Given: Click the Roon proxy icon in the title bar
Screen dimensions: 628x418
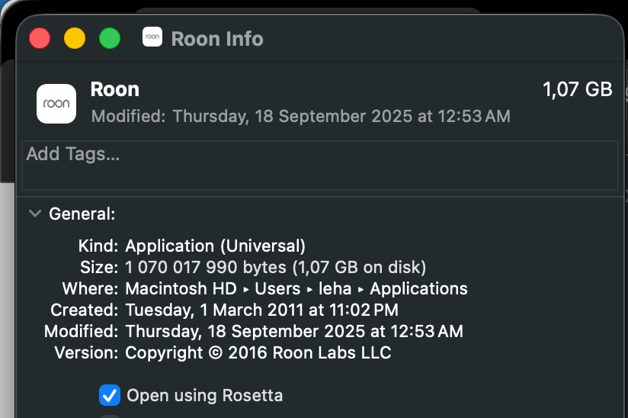Looking at the screenshot, I should tap(152, 37).
